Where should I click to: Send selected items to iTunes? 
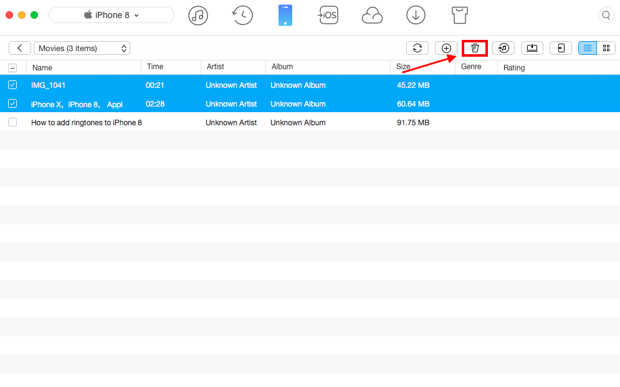click(x=503, y=48)
